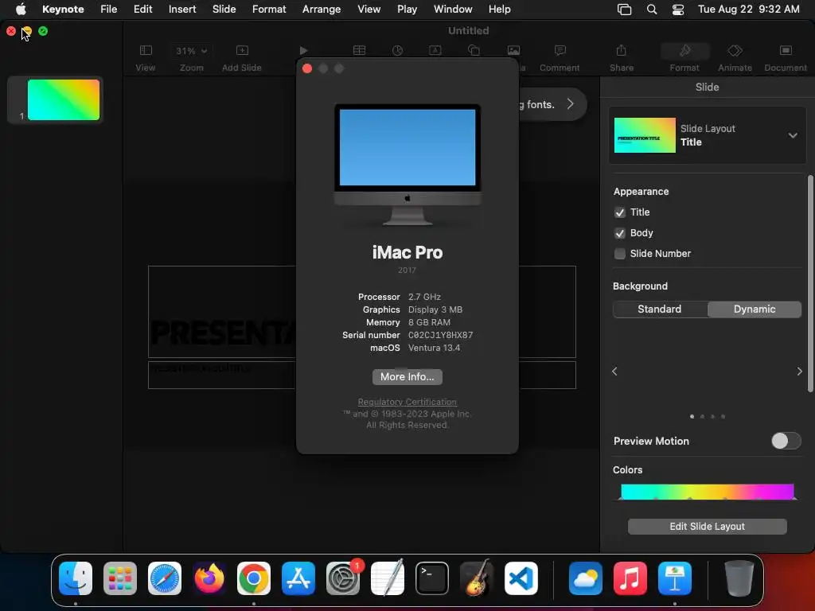This screenshot has height=611, width=815.
Task: Open Stage Manager windows icon in menu bar
Action: (624, 10)
